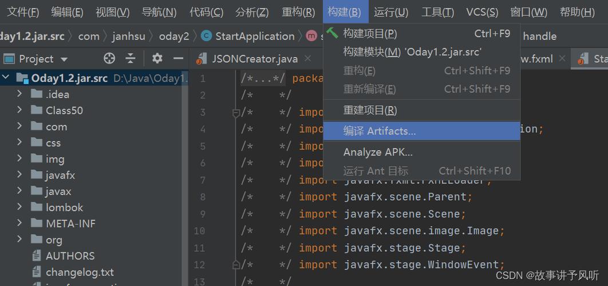Click the javafx.scene.Parent import line
Screen dimensions: 608x286
tap(385, 197)
